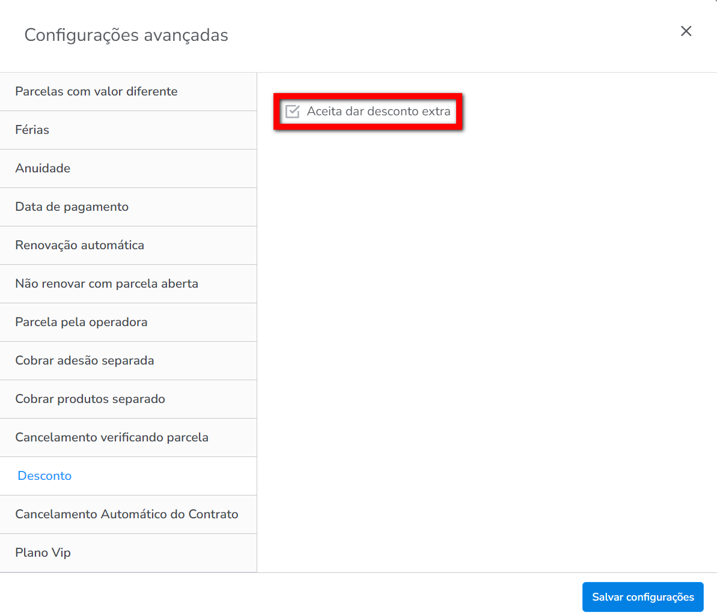
Task: Switch to the Plano Vip tab
Action: coord(43,553)
